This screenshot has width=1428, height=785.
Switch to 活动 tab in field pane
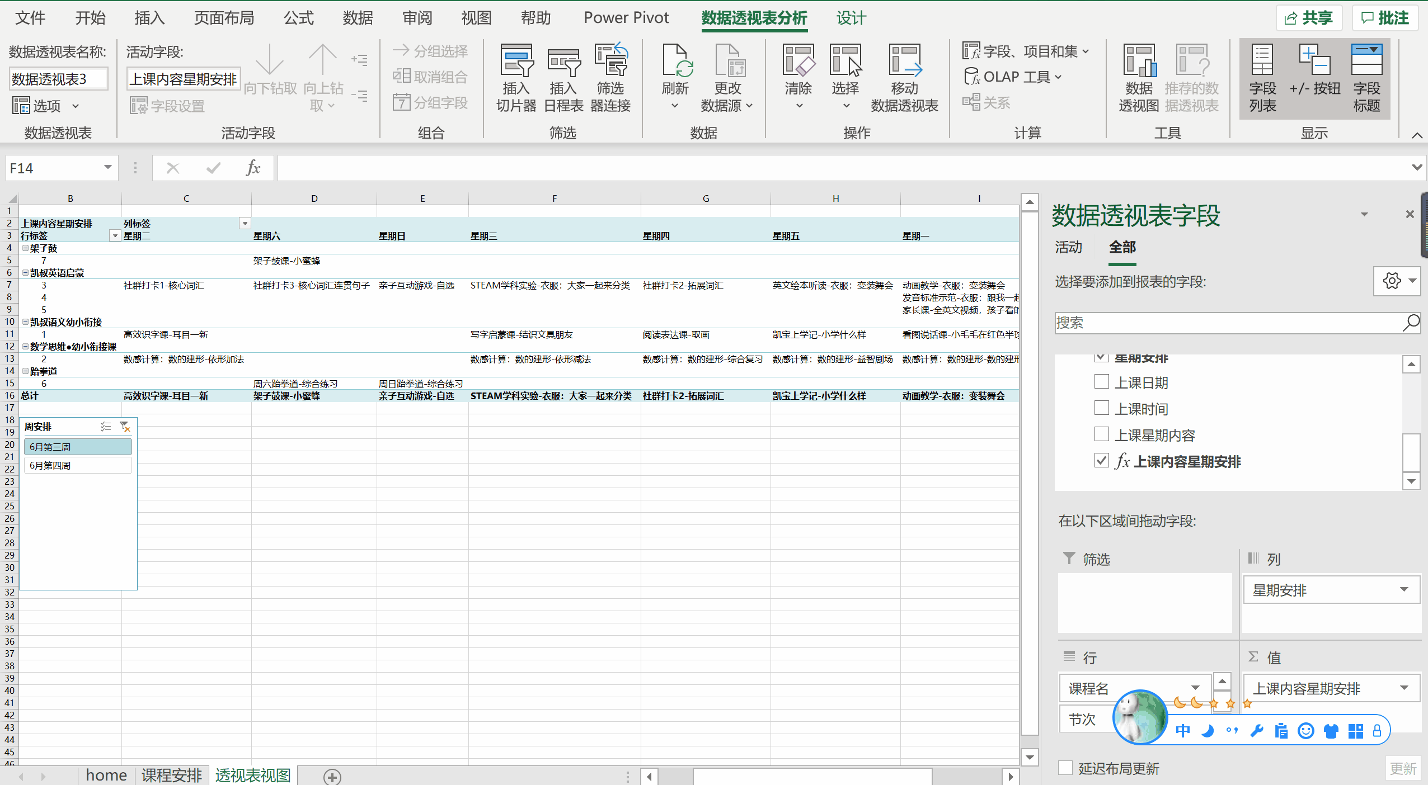coord(1068,247)
